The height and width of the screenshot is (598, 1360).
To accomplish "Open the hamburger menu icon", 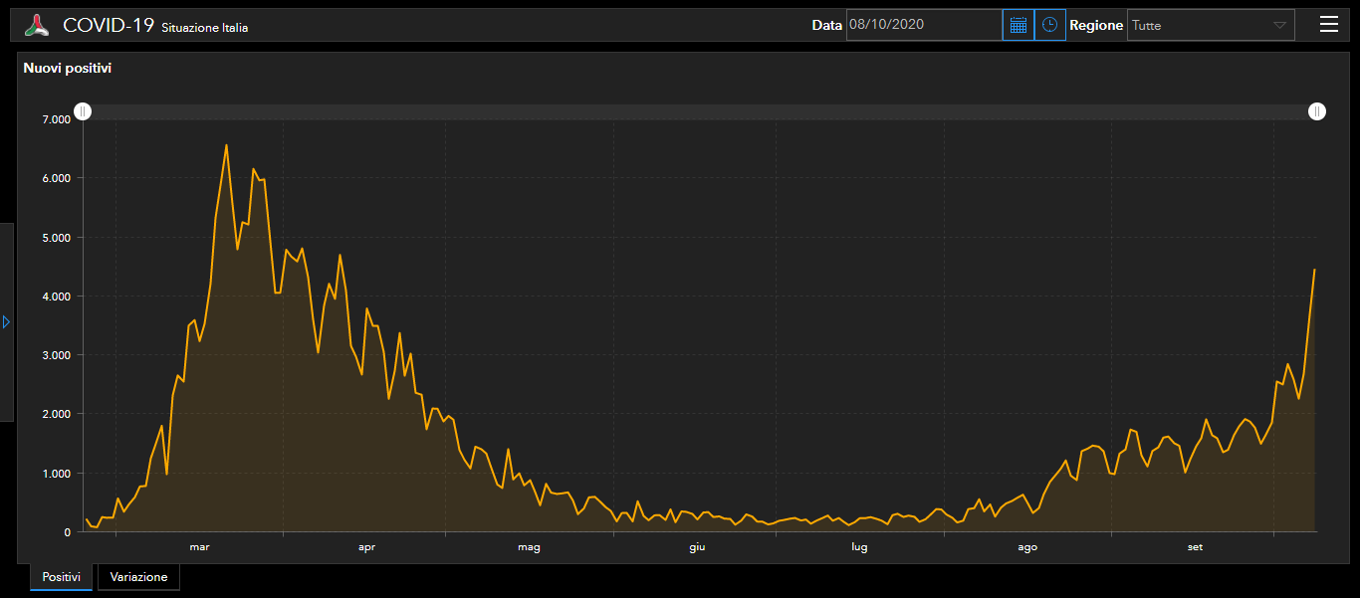I will click(x=1328, y=25).
